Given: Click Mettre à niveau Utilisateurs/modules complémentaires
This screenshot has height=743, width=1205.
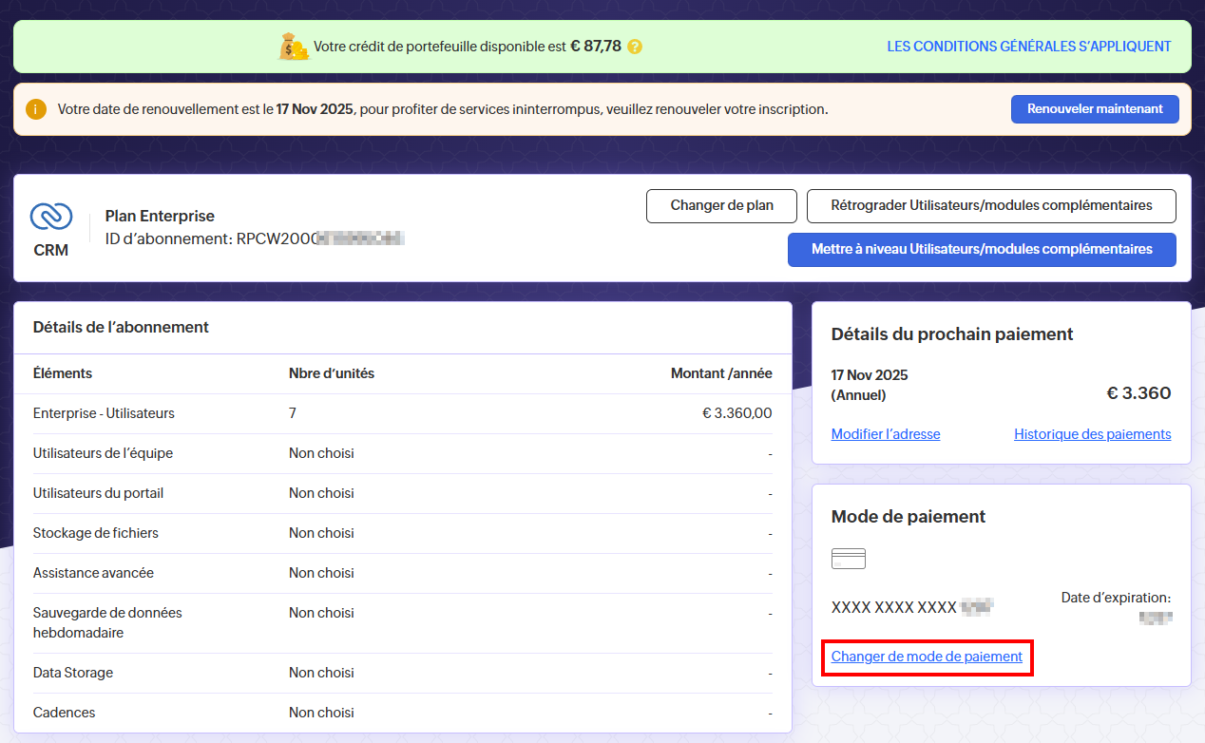Looking at the screenshot, I should pos(981,249).
